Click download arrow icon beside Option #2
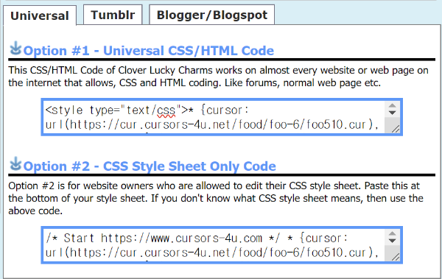The image size is (442, 279). pyautogui.click(x=15, y=163)
